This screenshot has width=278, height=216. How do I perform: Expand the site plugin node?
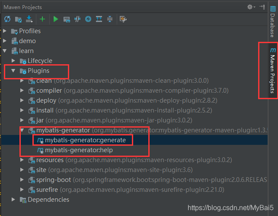pyautogui.click(x=22, y=170)
